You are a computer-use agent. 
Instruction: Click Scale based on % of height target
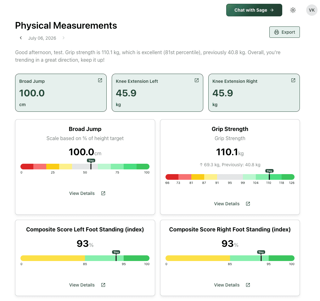[x=85, y=139]
